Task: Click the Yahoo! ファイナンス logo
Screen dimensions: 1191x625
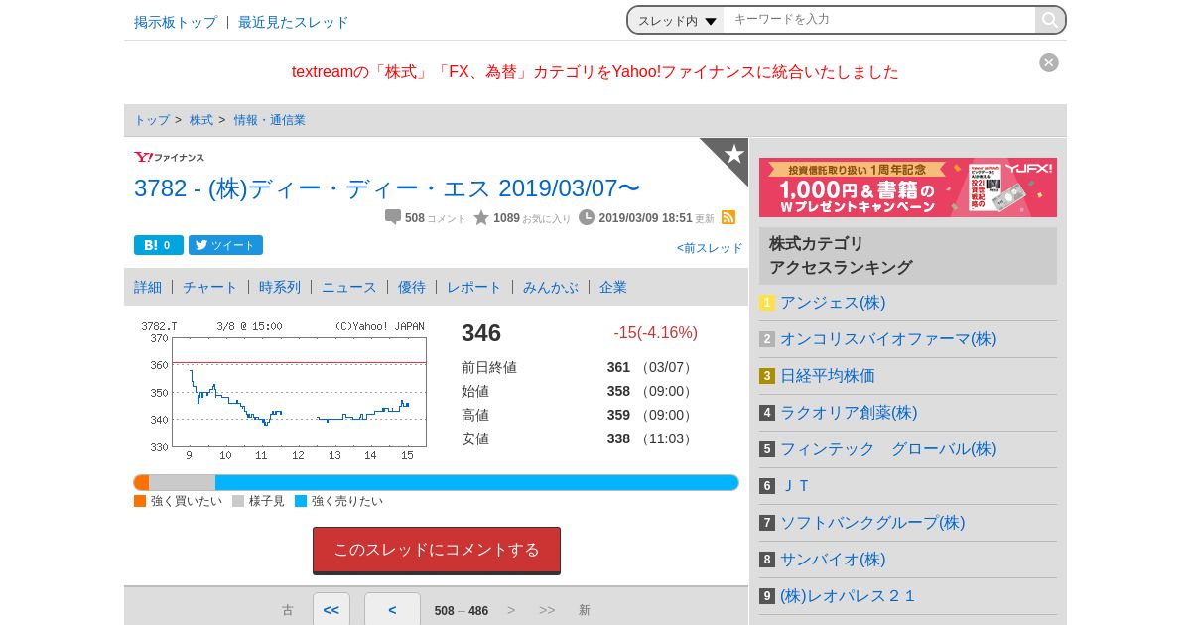Action: (x=170, y=157)
